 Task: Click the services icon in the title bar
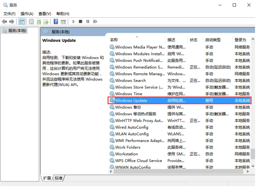pos(5,5)
